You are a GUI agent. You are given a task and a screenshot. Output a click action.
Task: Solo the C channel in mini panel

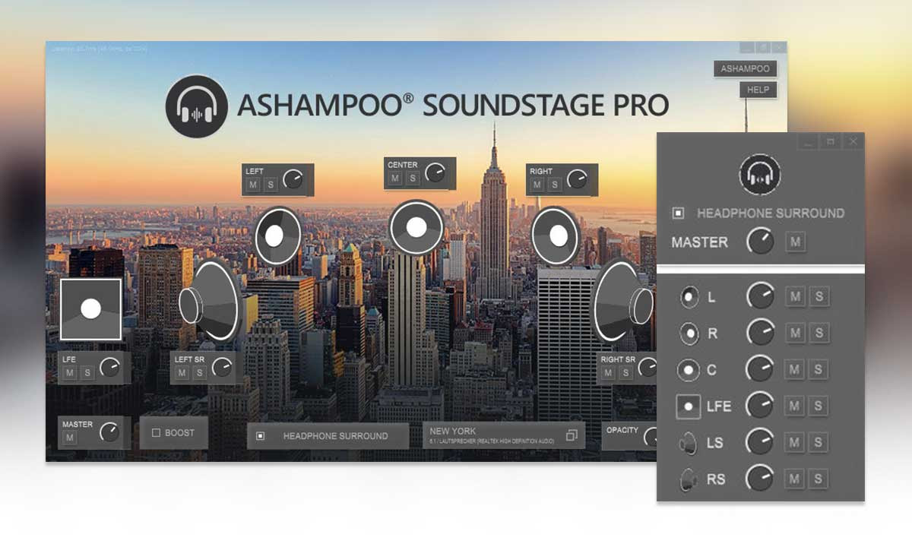[819, 370]
